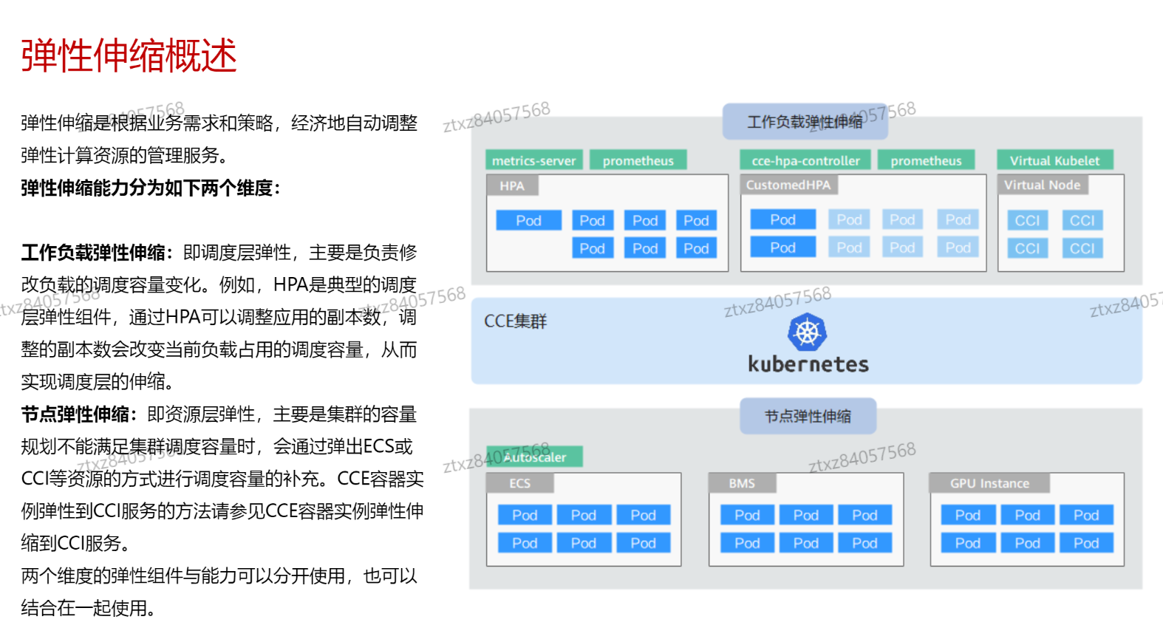Viewport: 1163px width, 625px height.
Task: Click the 工作负载弹性伸缩 heading box
Action: pyautogui.click(x=805, y=122)
